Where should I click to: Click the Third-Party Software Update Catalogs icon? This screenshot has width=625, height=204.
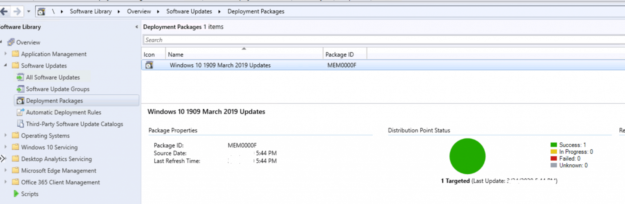click(20, 124)
